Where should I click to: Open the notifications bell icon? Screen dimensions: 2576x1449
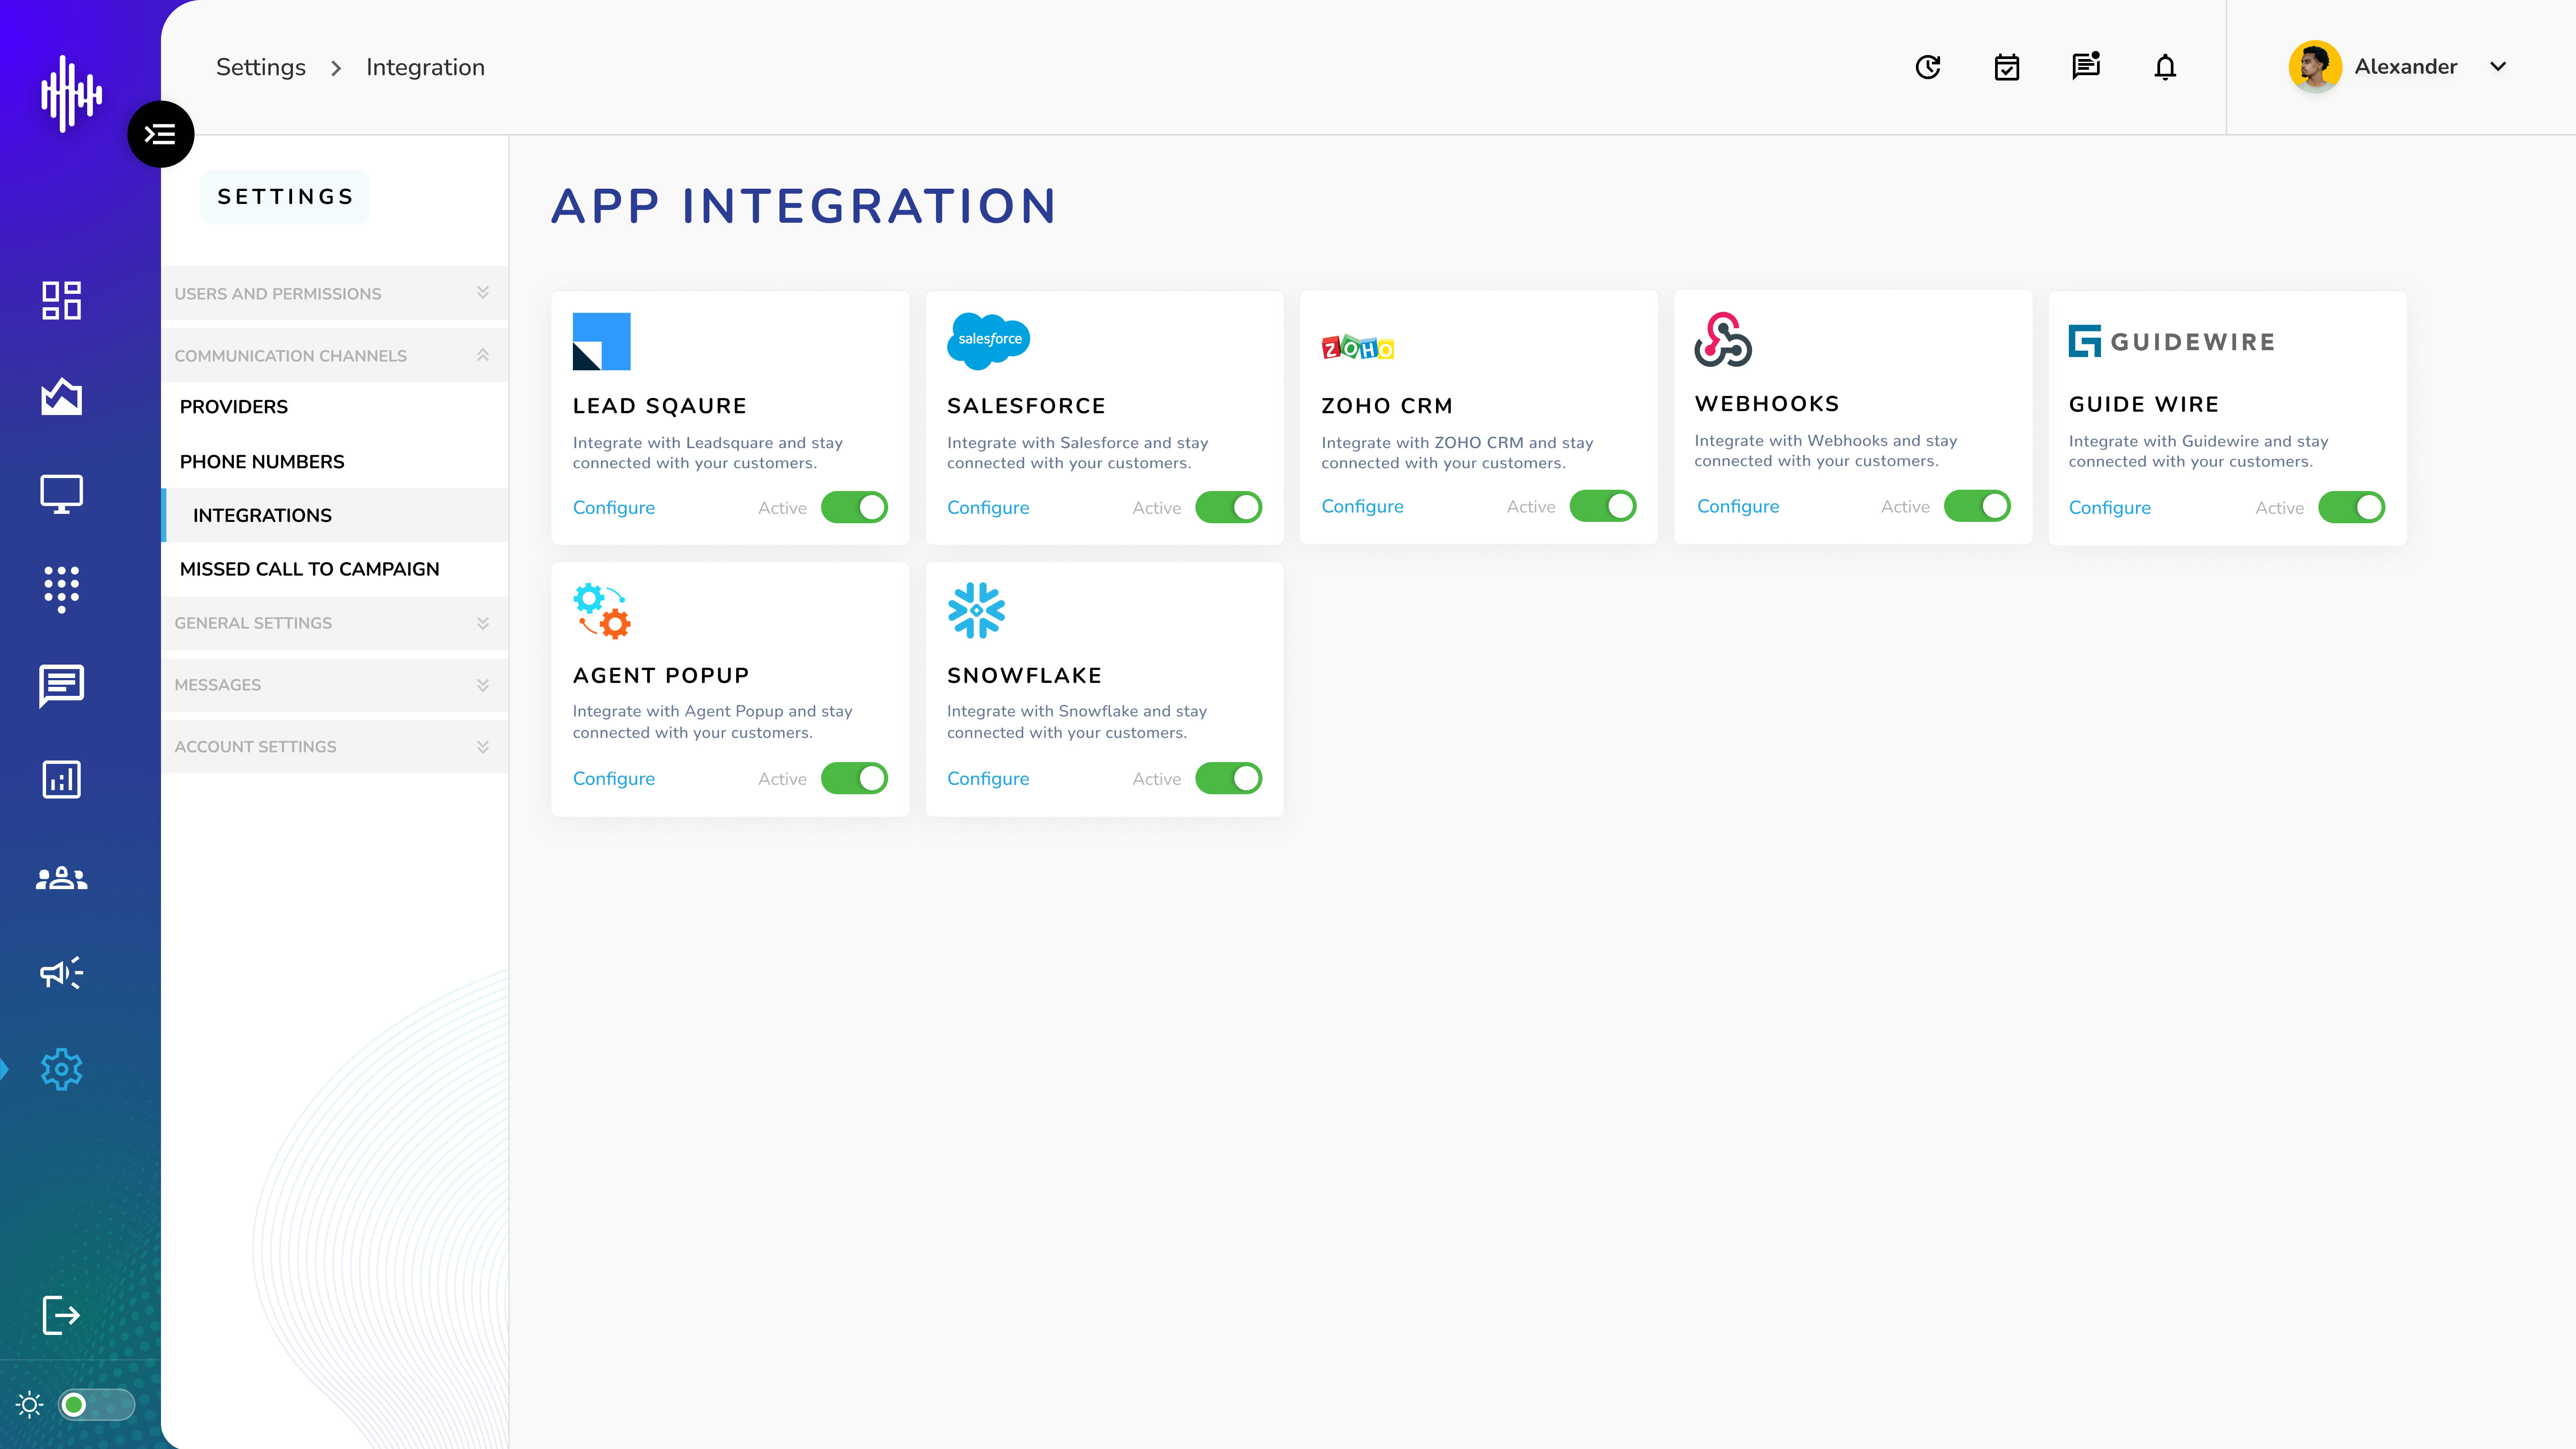pos(2165,67)
